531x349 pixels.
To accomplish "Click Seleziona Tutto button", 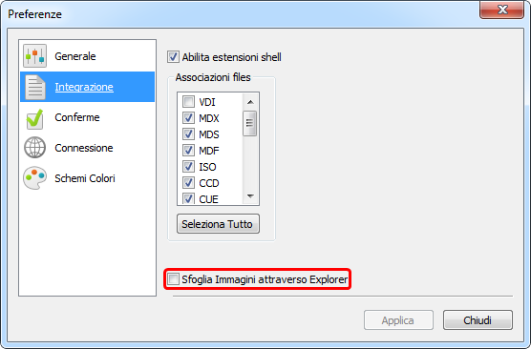I will (218, 223).
